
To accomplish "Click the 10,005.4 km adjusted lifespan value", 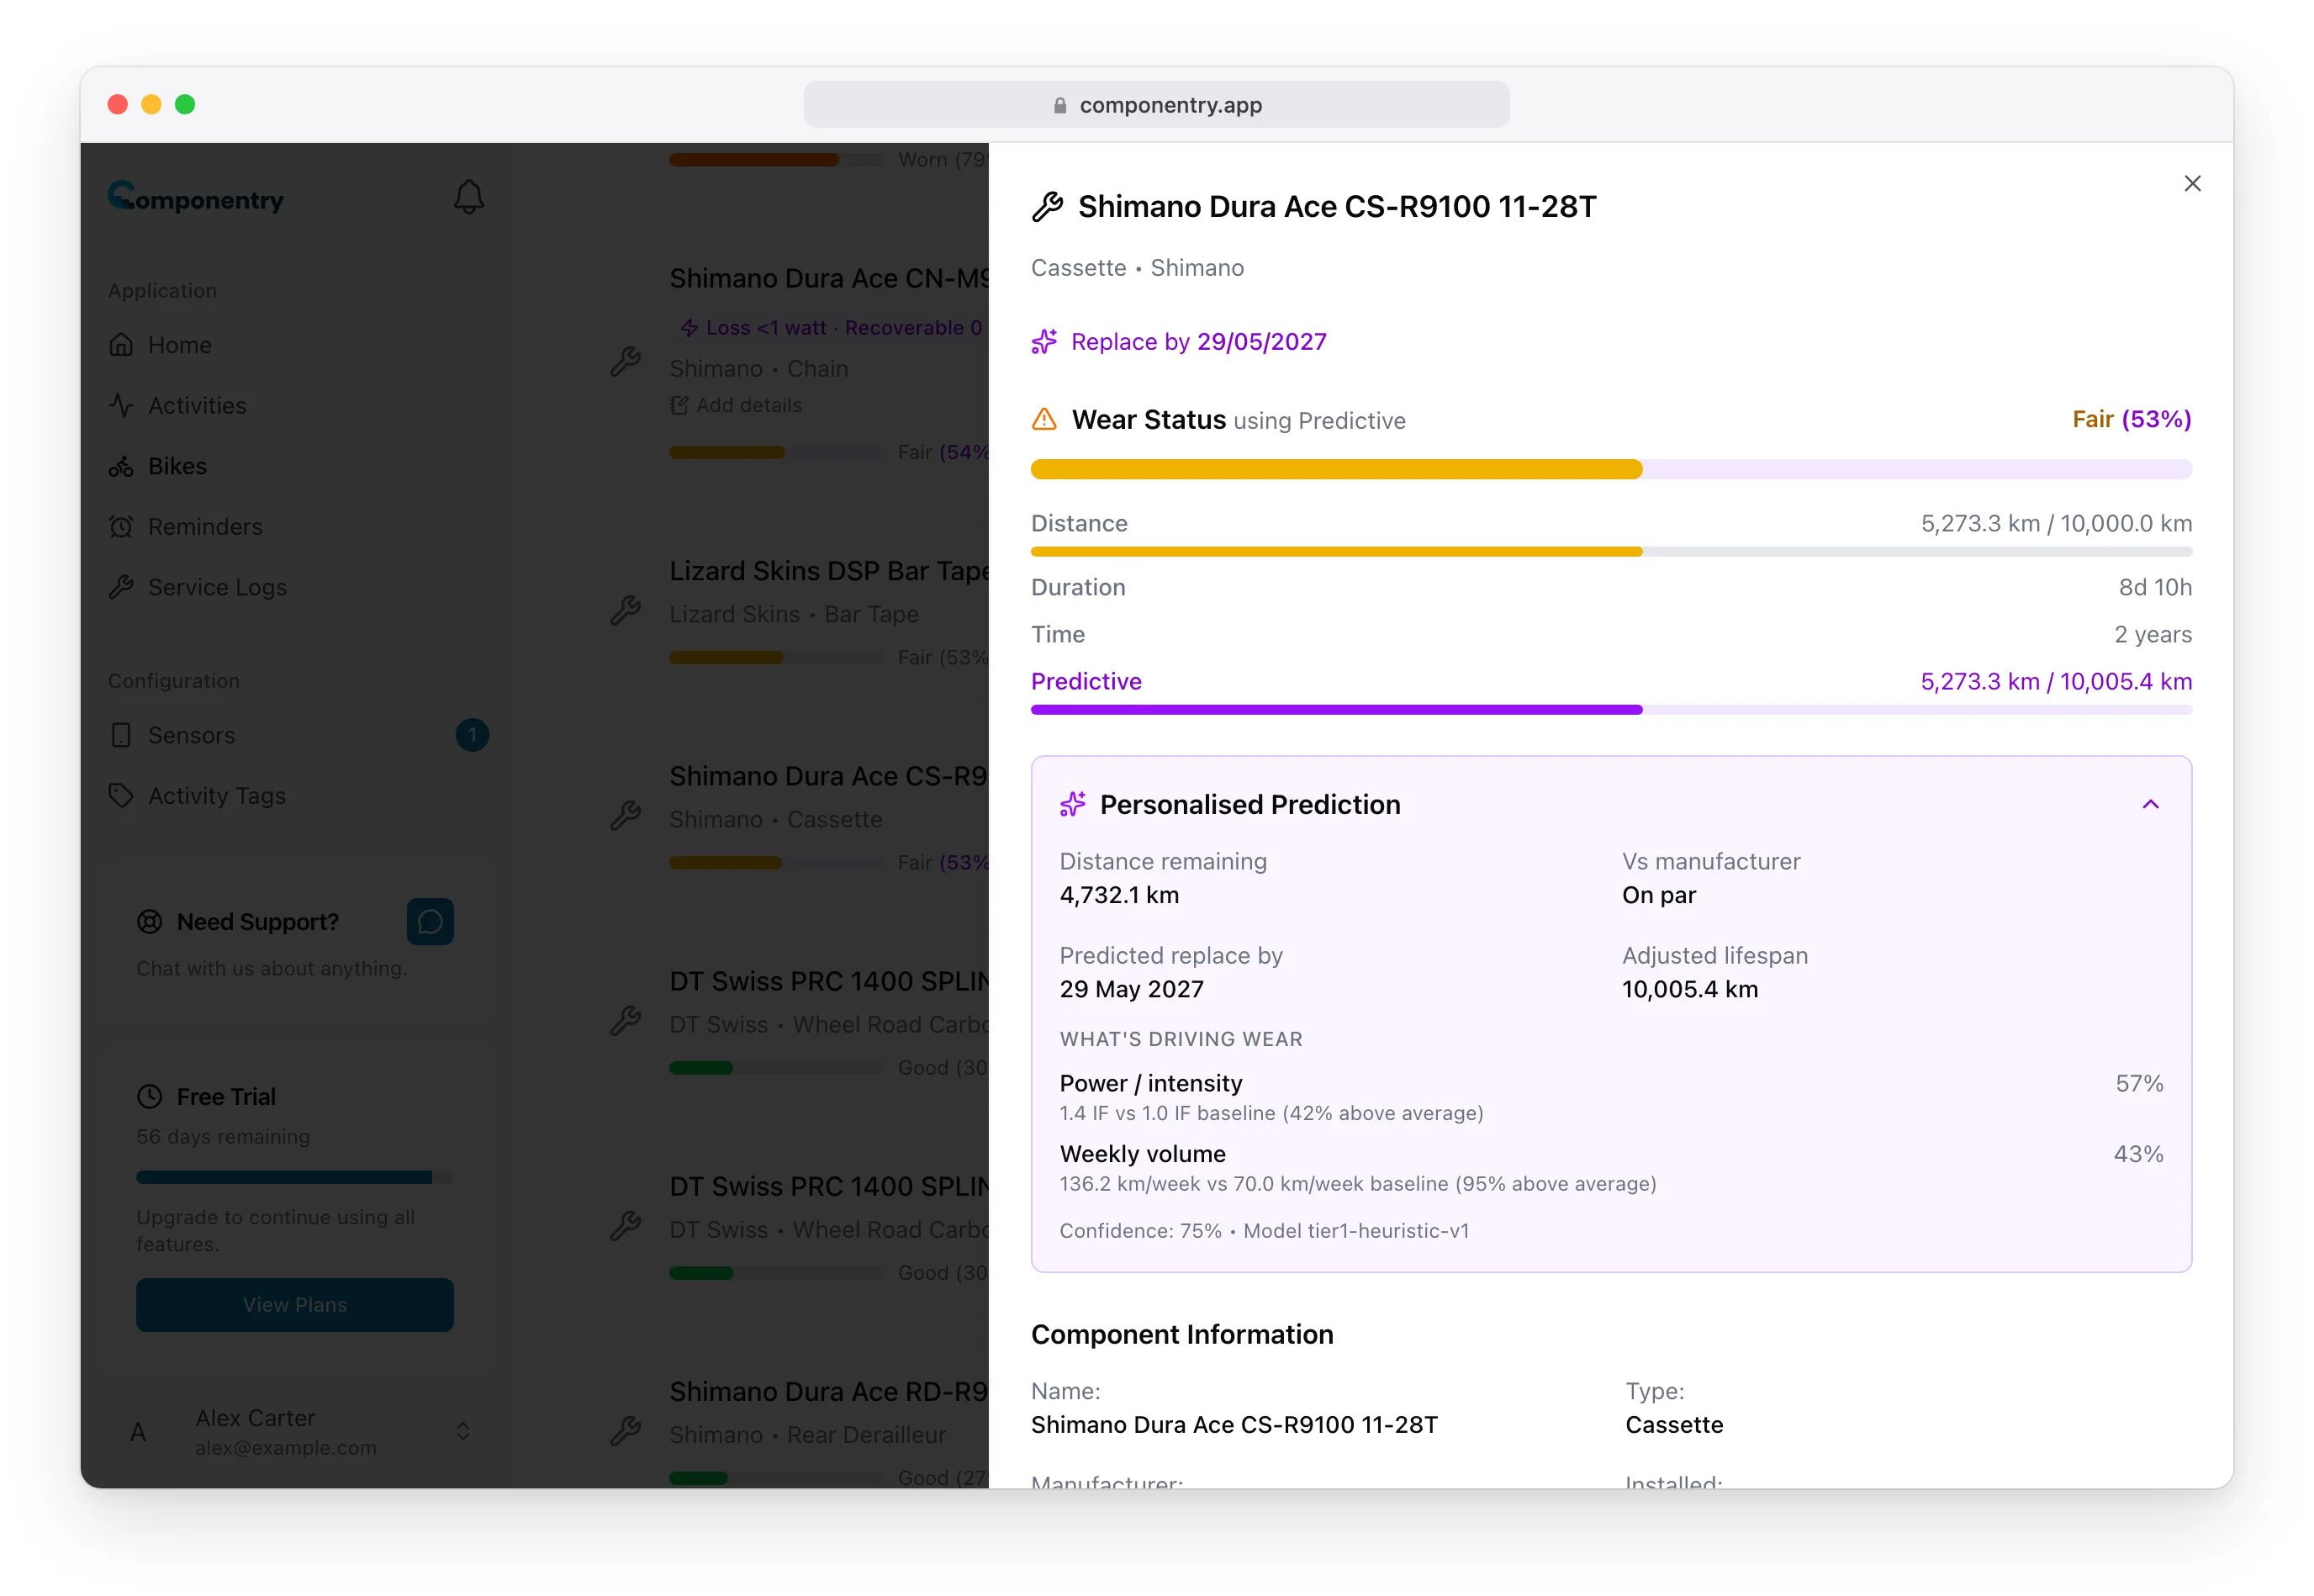I will pyautogui.click(x=1689, y=990).
